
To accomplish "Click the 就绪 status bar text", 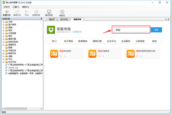I will tap(4, 112).
